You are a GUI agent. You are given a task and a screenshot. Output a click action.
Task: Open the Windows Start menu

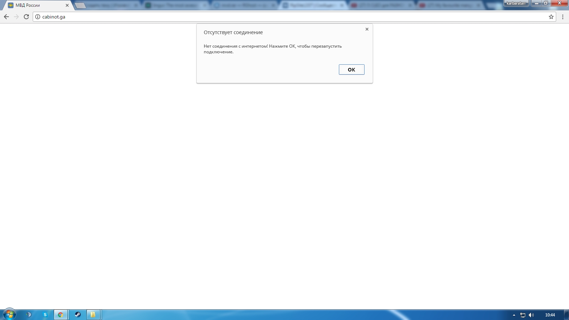(9, 315)
